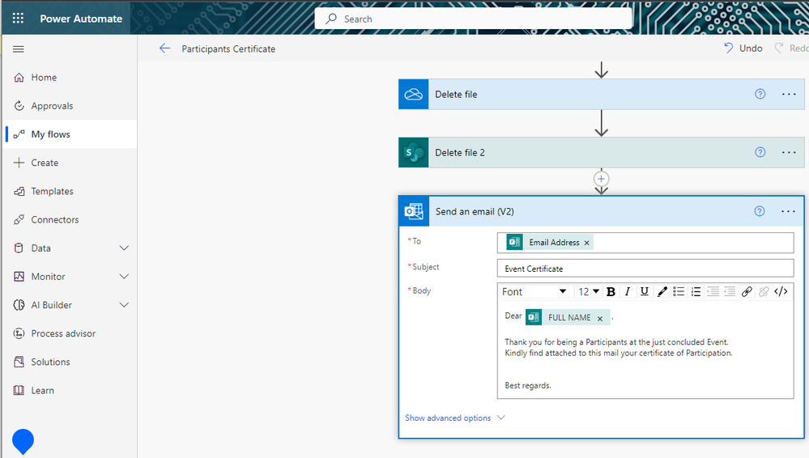Viewport: 809px width, 458px height.
Task: Click the My flows icon
Action: tap(19, 134)
